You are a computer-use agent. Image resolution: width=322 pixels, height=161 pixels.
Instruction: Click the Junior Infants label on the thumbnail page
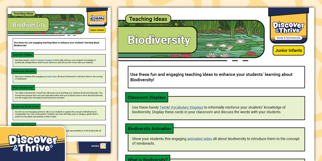[x=97, y=30]
